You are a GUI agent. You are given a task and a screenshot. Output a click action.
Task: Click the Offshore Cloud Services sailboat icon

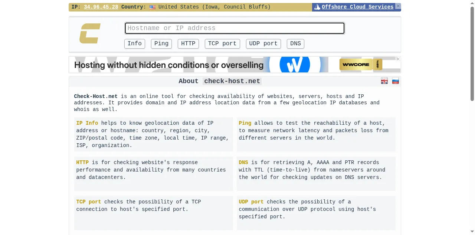point(317,7)
